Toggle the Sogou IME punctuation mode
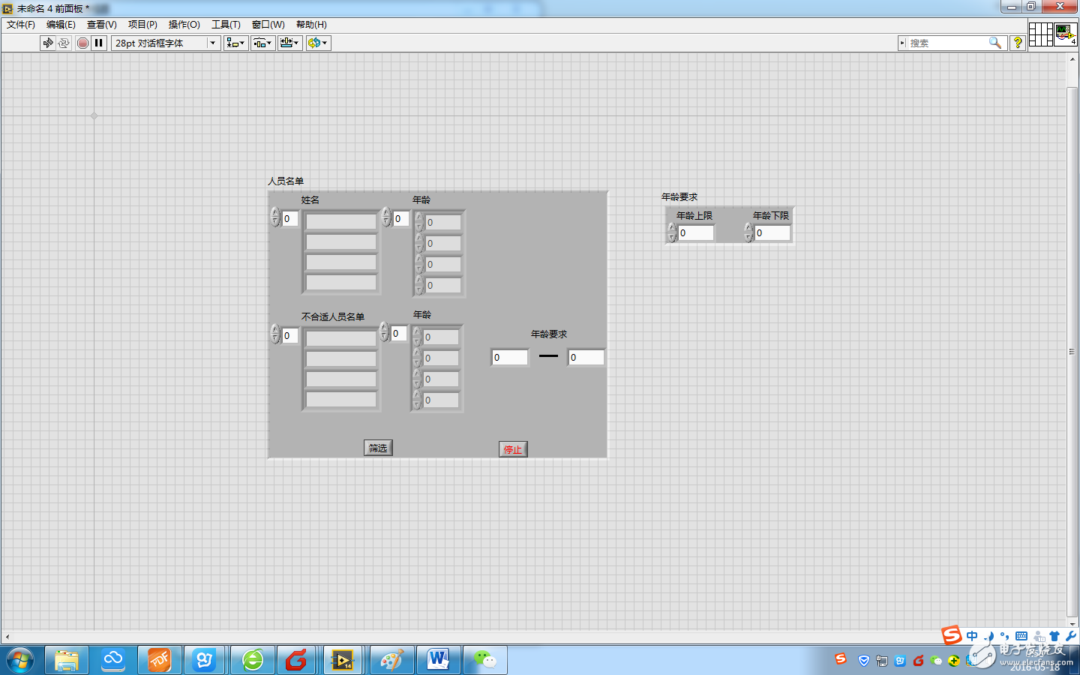 (1005, 636)
